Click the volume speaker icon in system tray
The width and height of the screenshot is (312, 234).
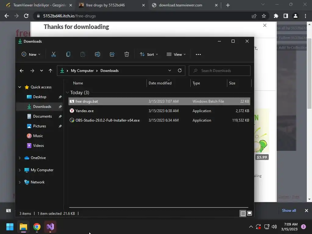pos(274,227)
